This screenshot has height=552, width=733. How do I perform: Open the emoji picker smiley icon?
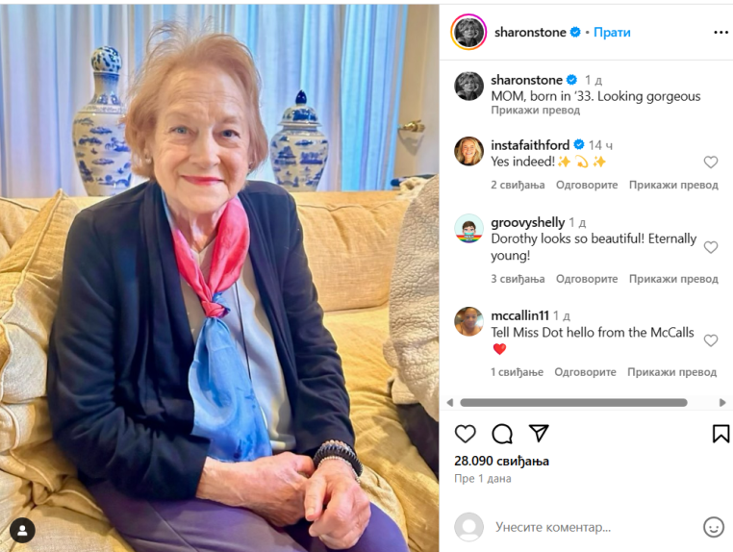tap(714, 527)
